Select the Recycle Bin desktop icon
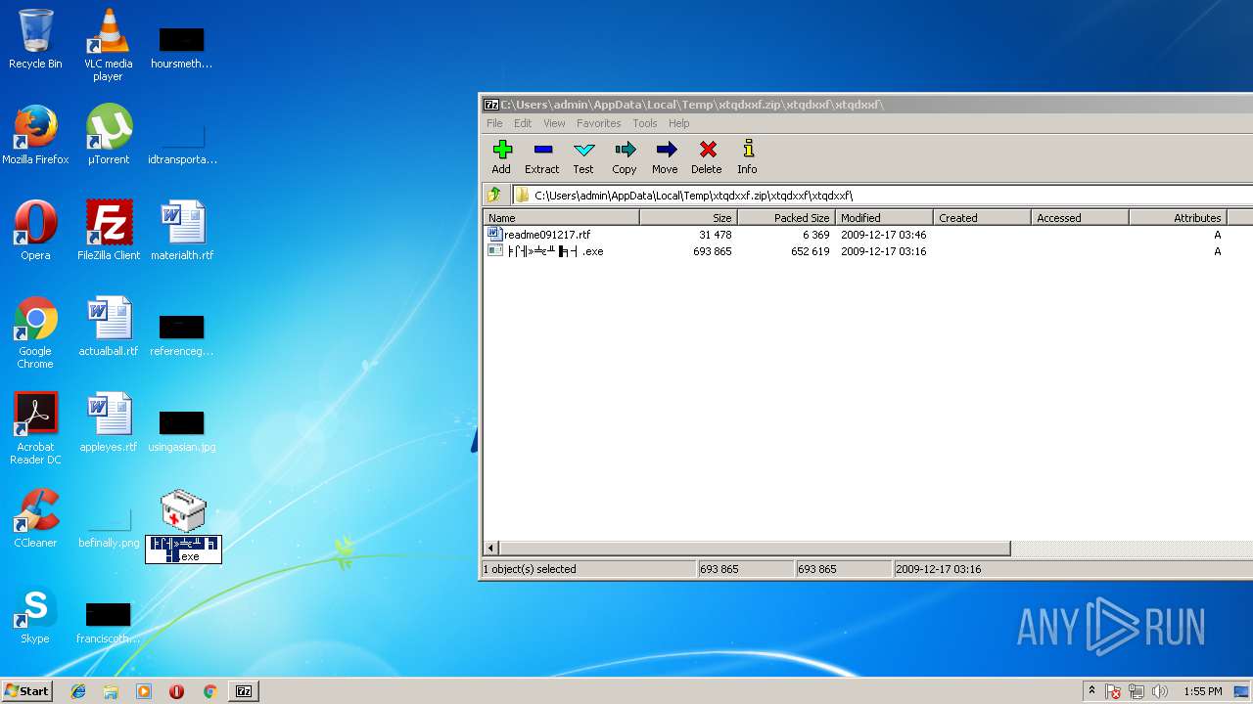This screenshot has width=1253, height=704. click(35, 39)
